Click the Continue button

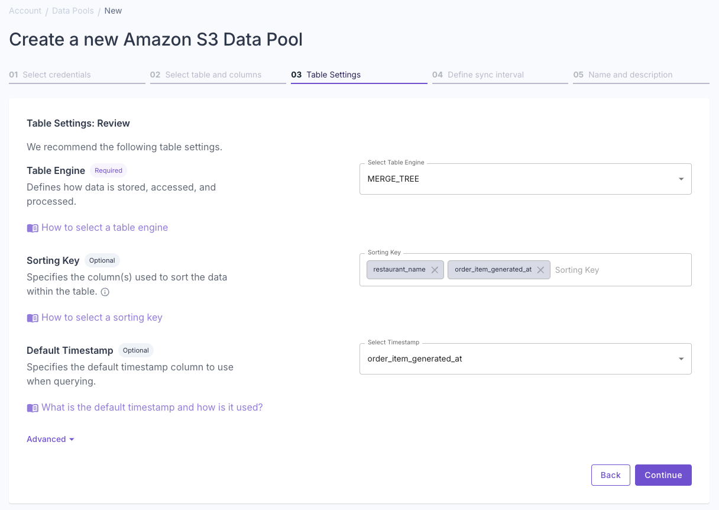coord(663,475)
